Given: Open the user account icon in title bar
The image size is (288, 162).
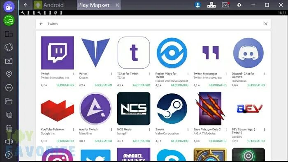Looking at the screenshot, I should tap(197, 5).
